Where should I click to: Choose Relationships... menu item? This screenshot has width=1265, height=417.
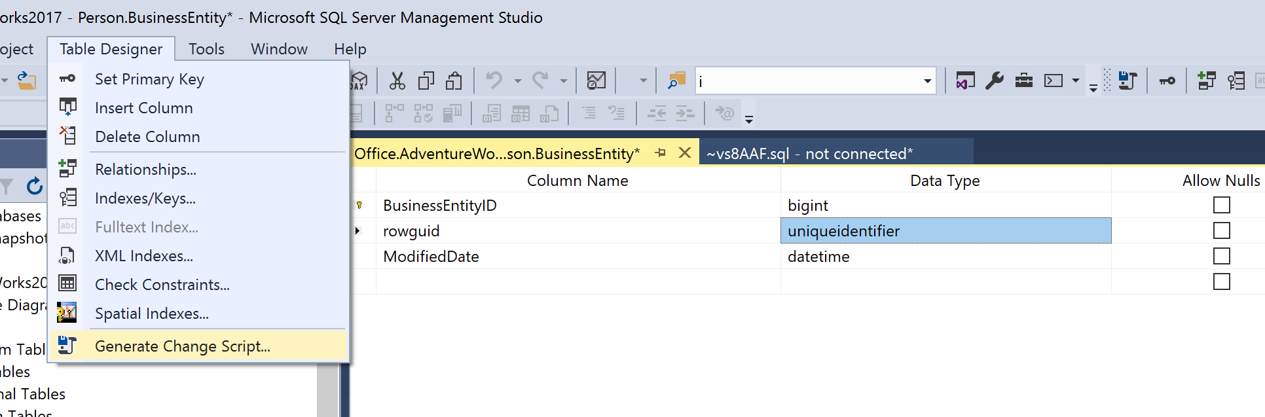point(199,170)
